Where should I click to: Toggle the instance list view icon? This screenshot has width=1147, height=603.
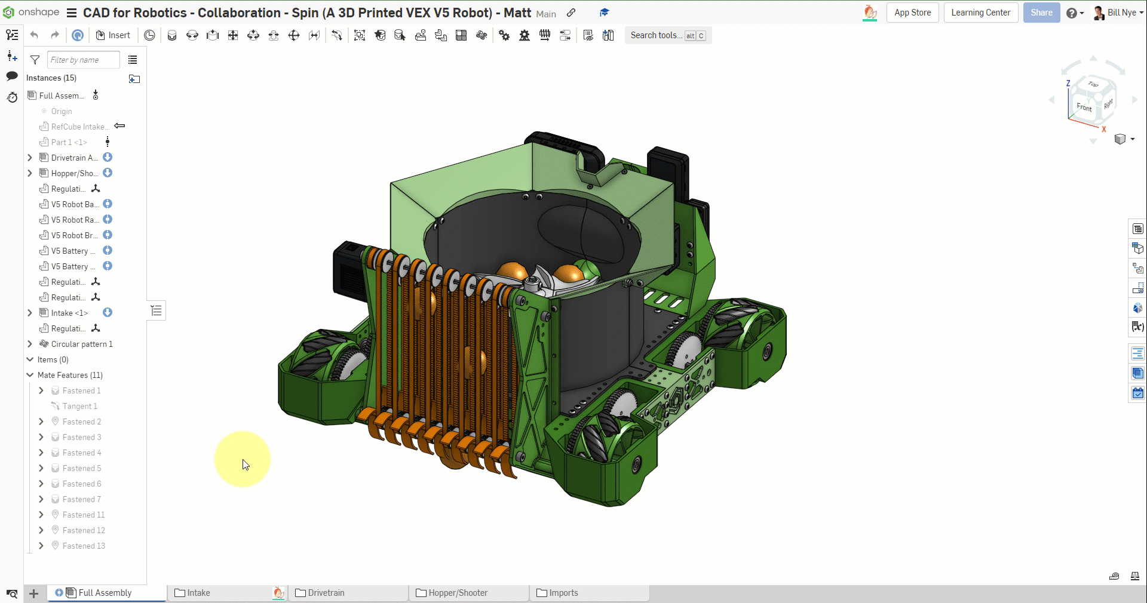coord(133,60)
